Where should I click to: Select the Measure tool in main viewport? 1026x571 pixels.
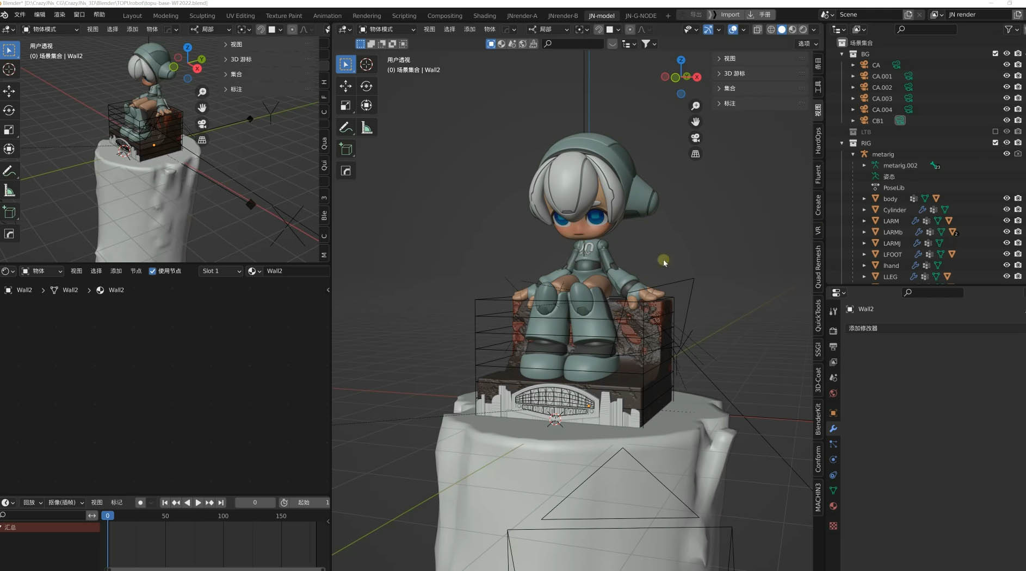pyautogui.click(x=367, y=128)
